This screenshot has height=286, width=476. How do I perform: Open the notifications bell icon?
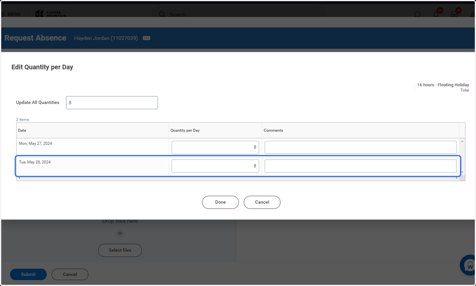coord(436,14)
